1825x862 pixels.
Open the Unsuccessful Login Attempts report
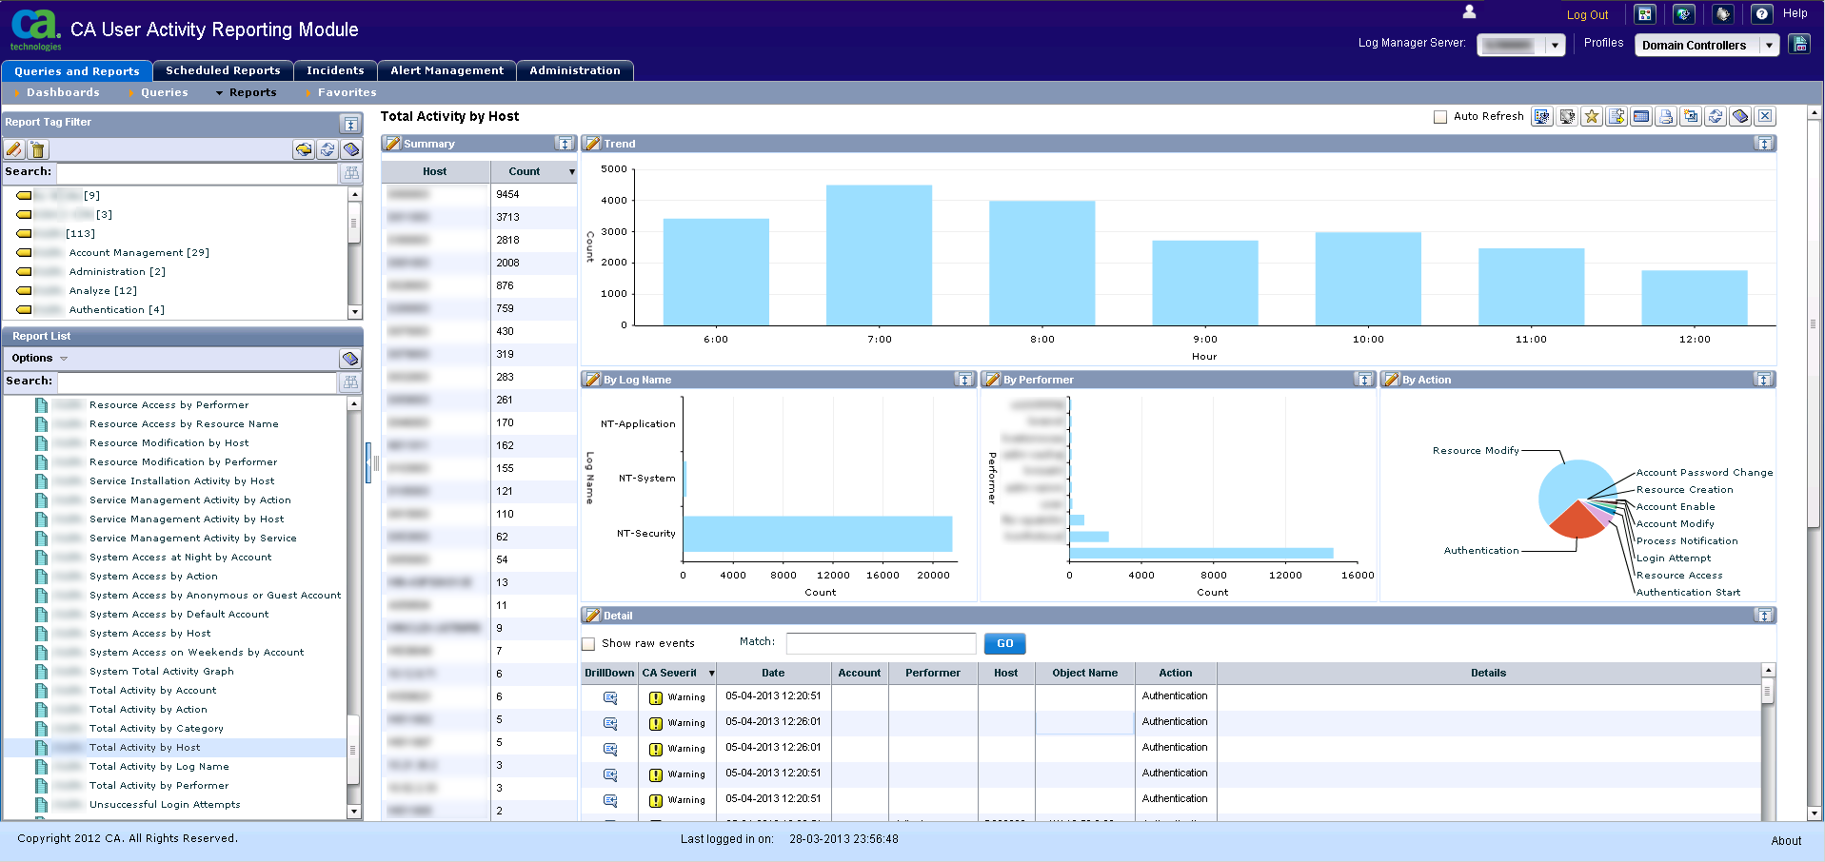pos(165,805)
